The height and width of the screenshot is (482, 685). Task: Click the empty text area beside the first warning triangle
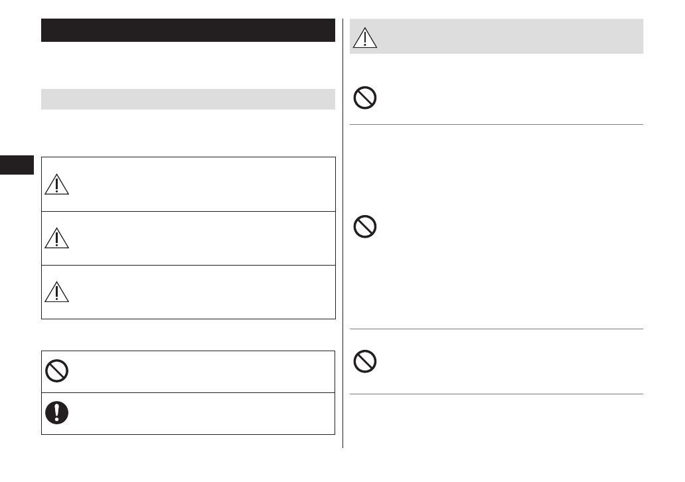[199, 184]
